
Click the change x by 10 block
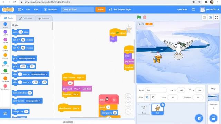pyautogui.click(x=21, y=112)
